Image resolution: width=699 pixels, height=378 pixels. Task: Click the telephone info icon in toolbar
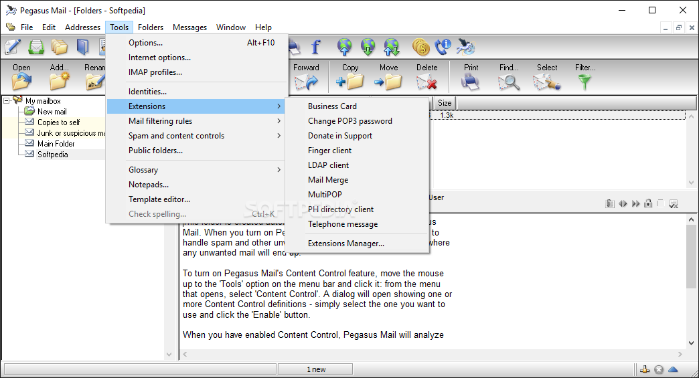click(443, 47)
